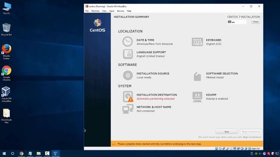280x157 pixels.
Task: Open This PC desktop icon
Action: pos(7,8)
